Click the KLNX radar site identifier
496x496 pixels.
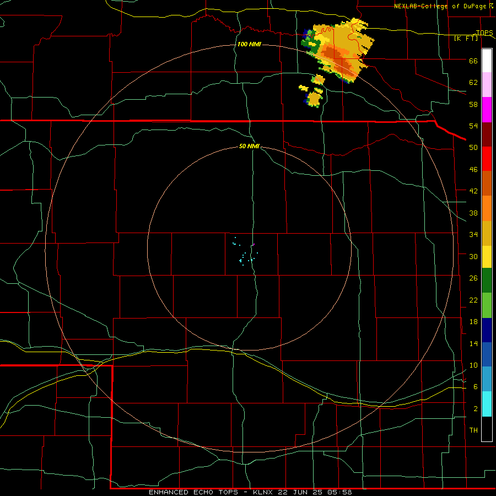(x=264, y=492)
